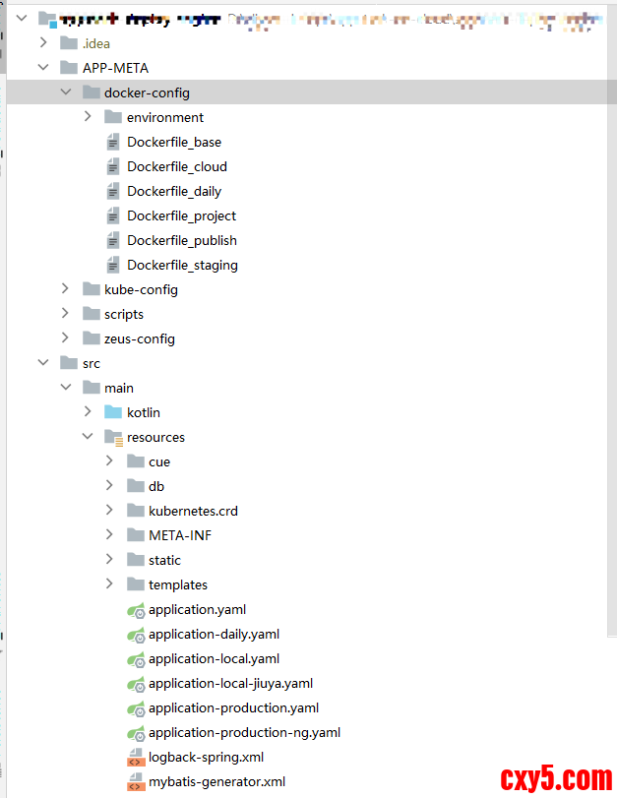The height and width of the screenshot is (798, 617).
Task: Click the Spring icon beside application.yaml
Action: coord(136,610)
